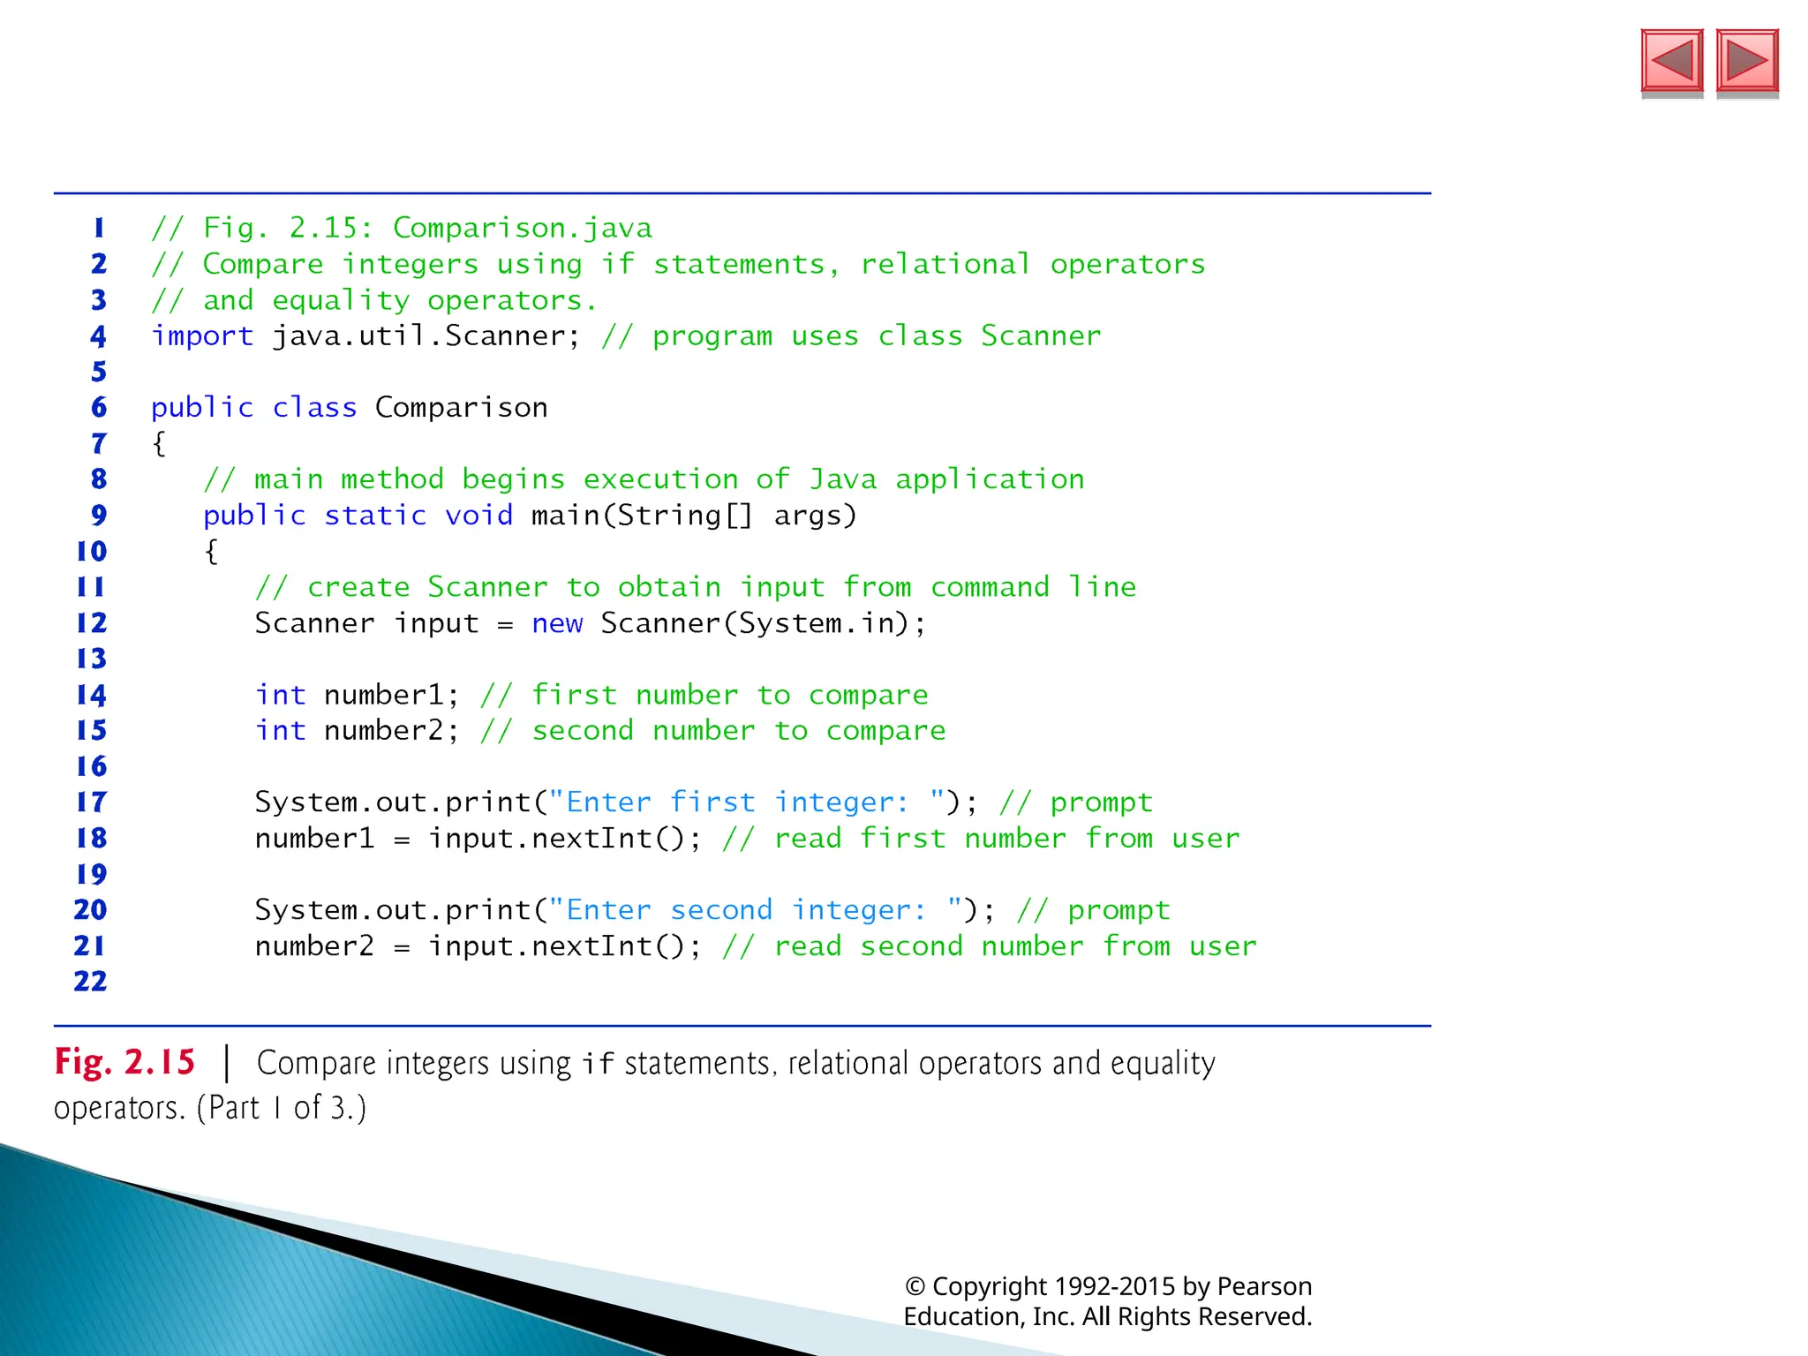Viewport: 1808px width, 1356px height.
Task: Click comment 'main method begins execution of Java application'
Action: 644,479
